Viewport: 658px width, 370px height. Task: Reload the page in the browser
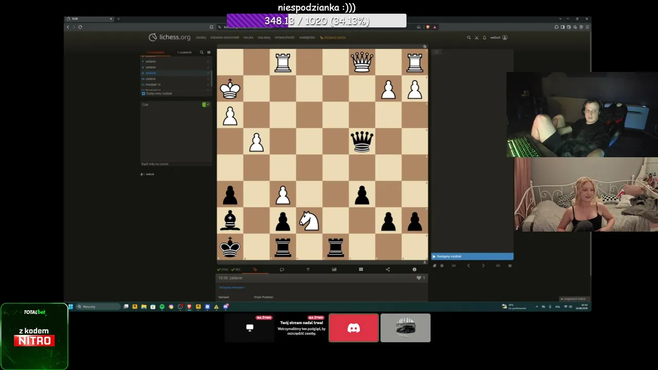[80, 27]
